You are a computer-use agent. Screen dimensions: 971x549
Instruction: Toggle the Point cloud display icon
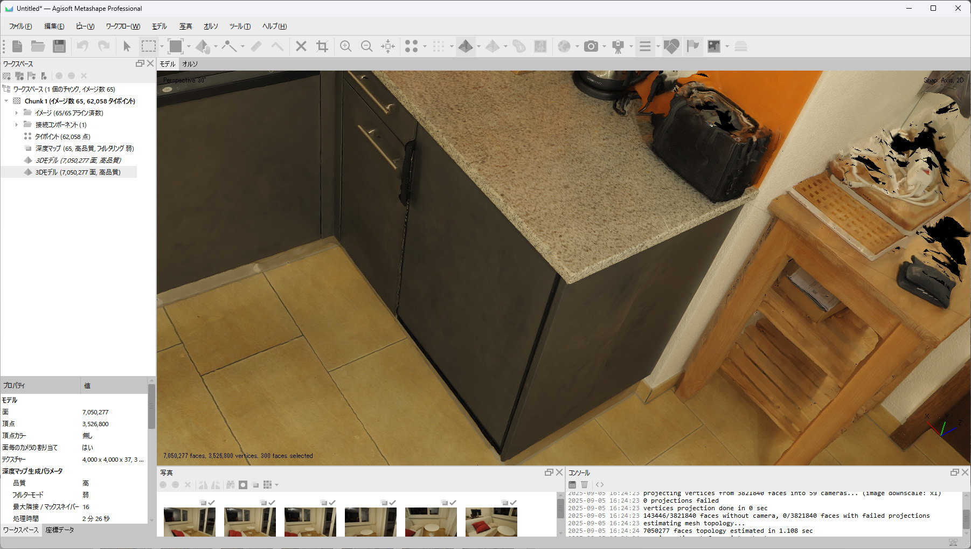click(439, 46)
